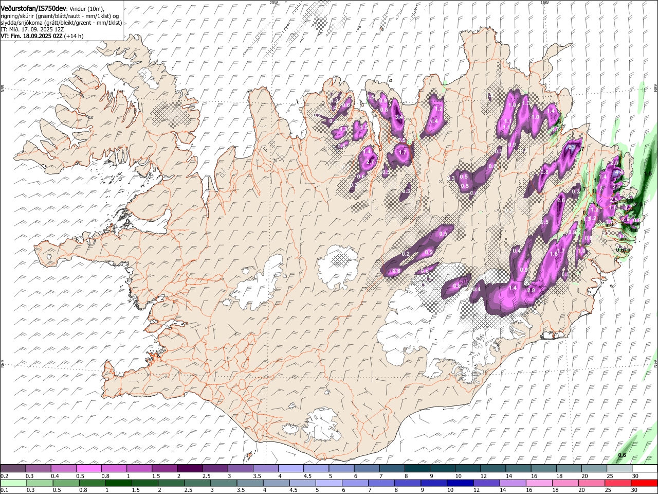Click the dark teal top-row swatch at 8
Image resolution: width=658 pixels, height=494 pixels.
tap(417, 469)
